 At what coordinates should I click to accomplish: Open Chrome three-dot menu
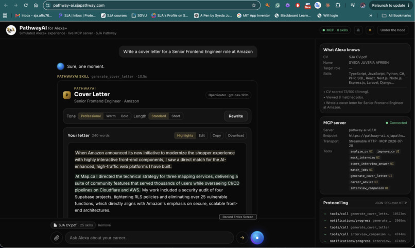(409, 5)
